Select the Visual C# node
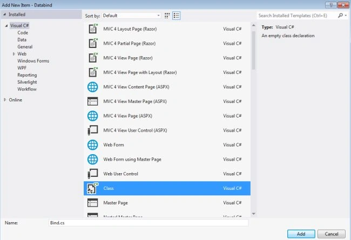 (19, 25)
